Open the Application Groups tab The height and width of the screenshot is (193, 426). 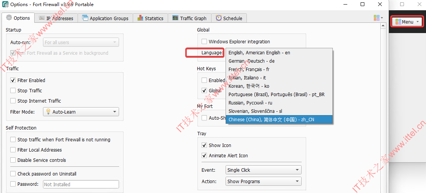pyautogui.click(x=105, y=18)
